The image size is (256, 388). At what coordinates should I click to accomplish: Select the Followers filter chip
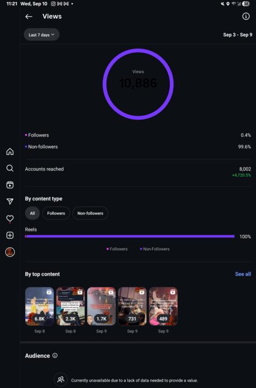[56, 213]
